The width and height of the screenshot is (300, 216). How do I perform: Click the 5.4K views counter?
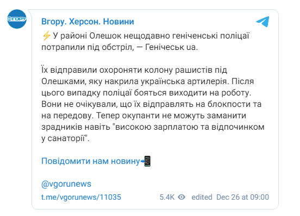[167, 197]
